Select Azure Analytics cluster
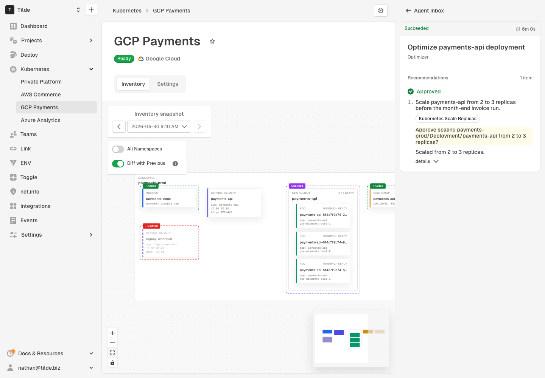The image size is (545, 378). pos(56,120)
